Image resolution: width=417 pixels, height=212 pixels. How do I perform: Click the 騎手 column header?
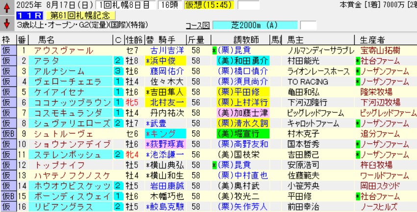click(167, 39)
